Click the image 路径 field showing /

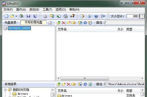[125, 23]
